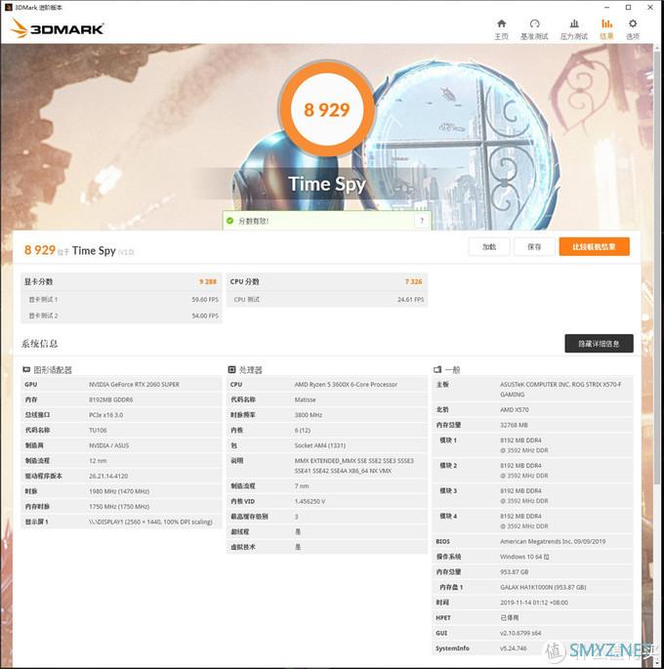Click the NVIDIA / ASUS manufacturer value

coord(108,445)
